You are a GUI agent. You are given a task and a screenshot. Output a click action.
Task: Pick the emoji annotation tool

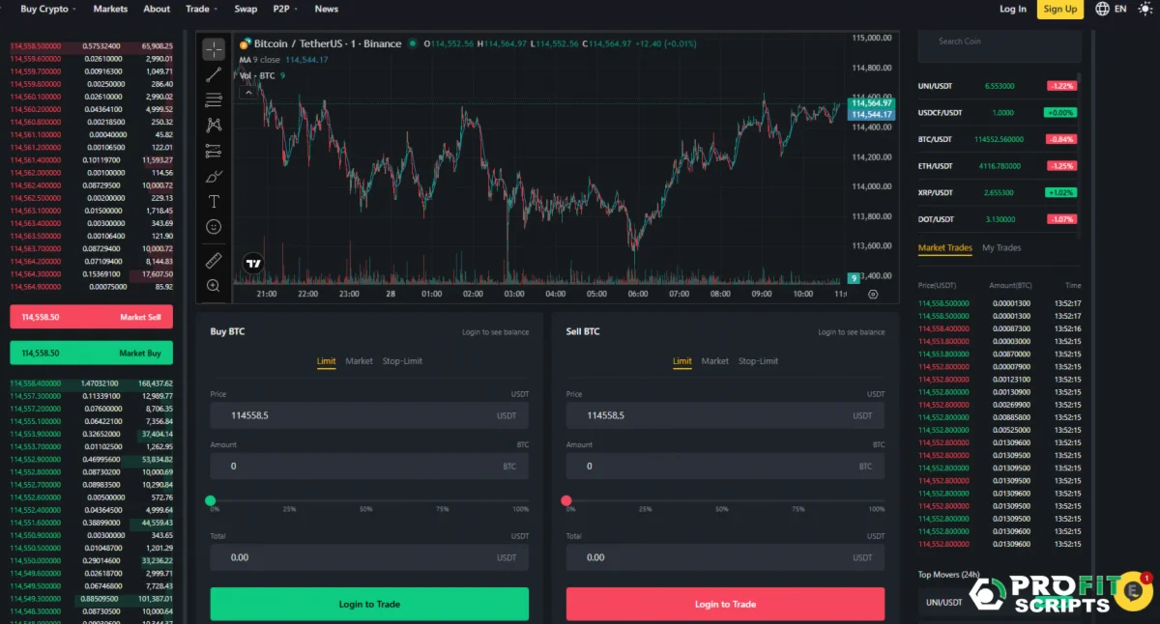pyautogui.click(x=213, y=226)
